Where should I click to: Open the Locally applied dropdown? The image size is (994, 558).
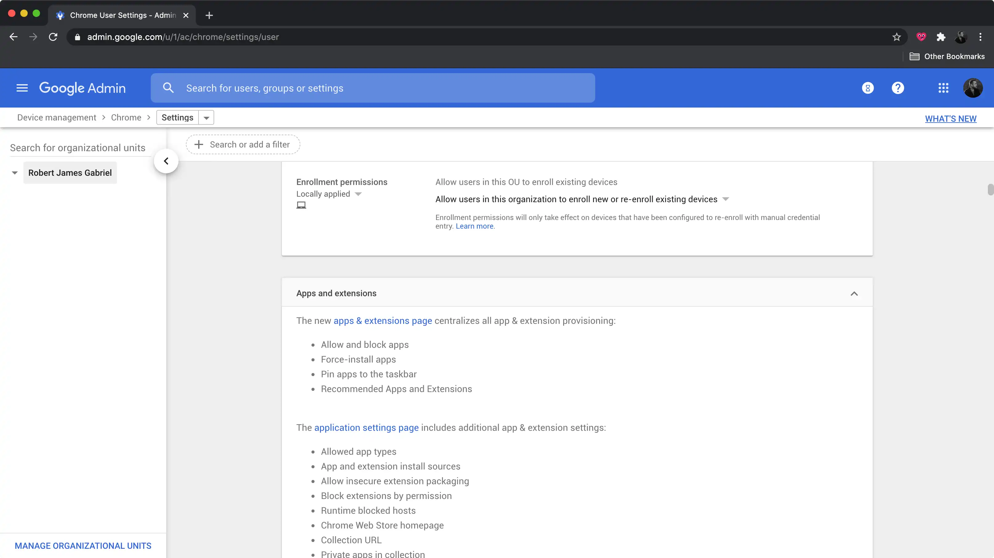[329, 194]
